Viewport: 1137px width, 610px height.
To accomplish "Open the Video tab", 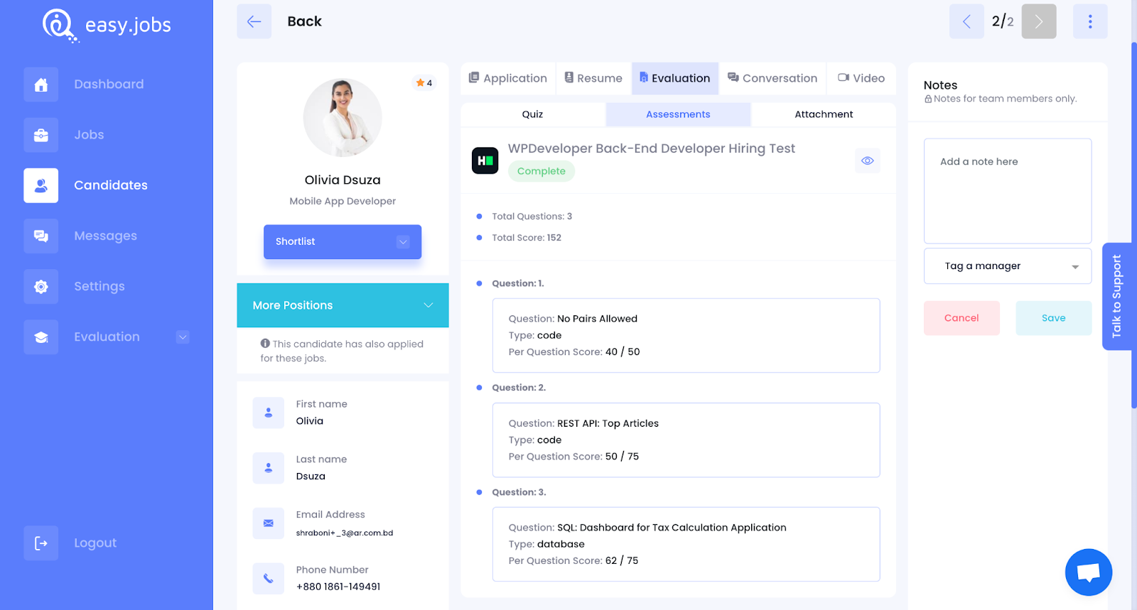I will coord(861,78).
